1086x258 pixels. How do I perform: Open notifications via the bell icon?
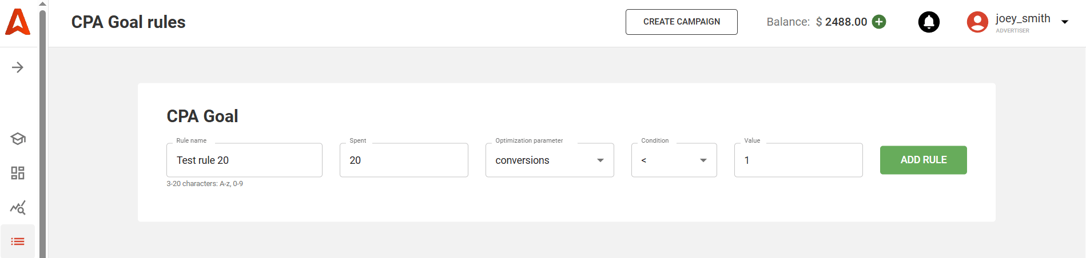[929, 22]
